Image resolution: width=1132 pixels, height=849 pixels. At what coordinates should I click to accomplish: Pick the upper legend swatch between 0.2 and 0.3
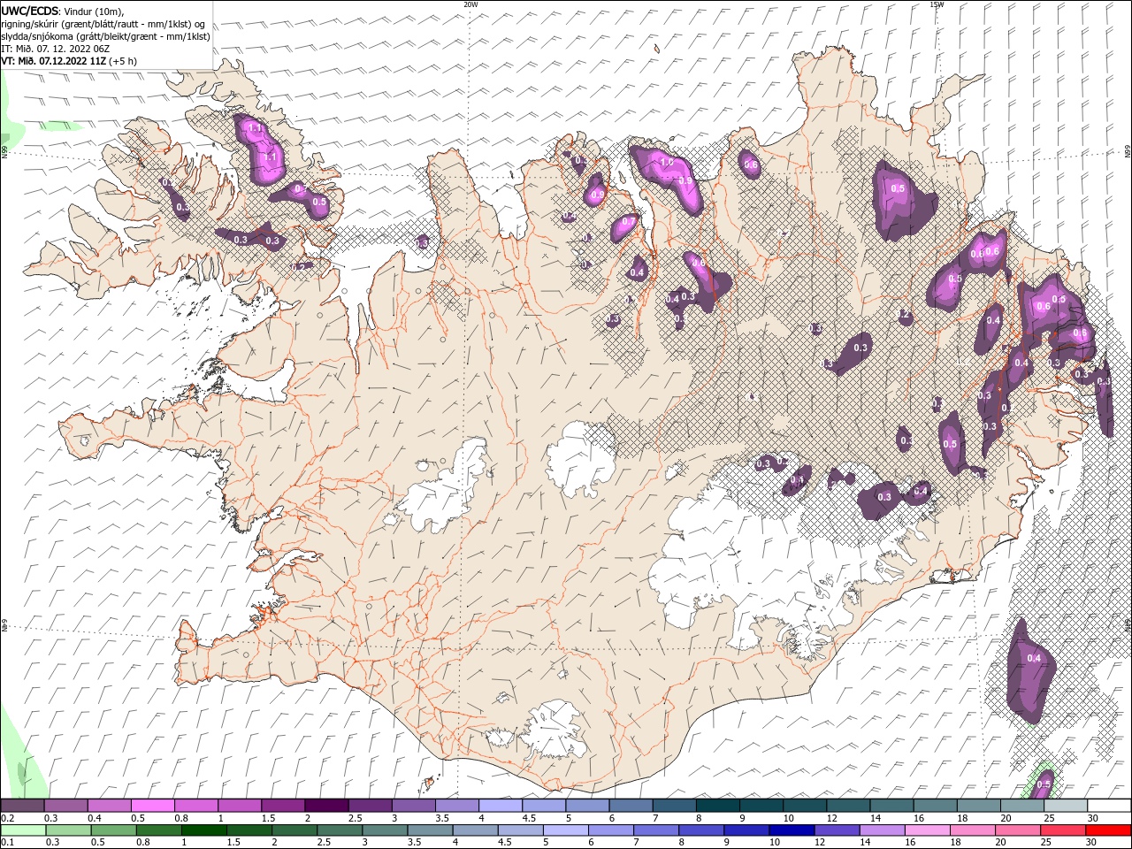click(22, 806)
